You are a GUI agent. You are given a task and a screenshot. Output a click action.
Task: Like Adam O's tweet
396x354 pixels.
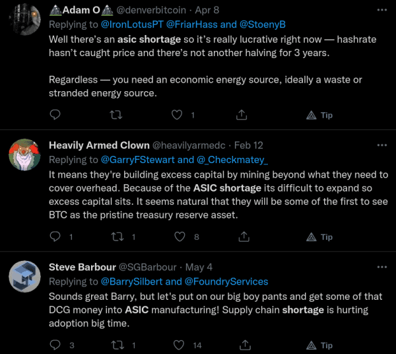tap(177, 115)
